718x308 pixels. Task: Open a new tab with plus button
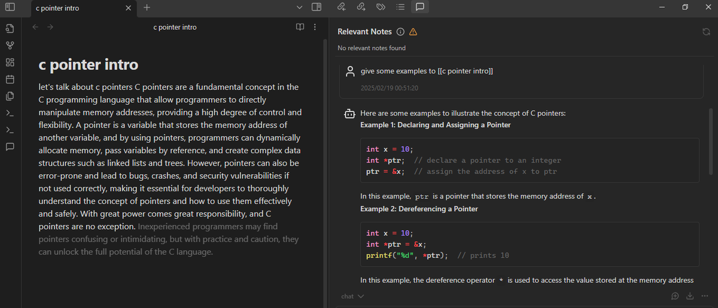coord(147,8)
